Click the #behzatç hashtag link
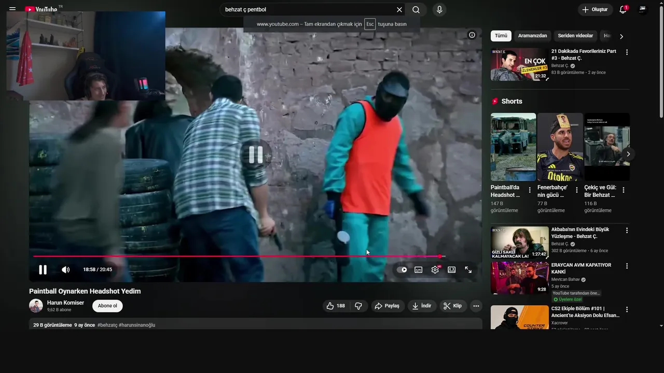This screenshot has width=664, height=373. pyautogui.click(x=107, y=325)
